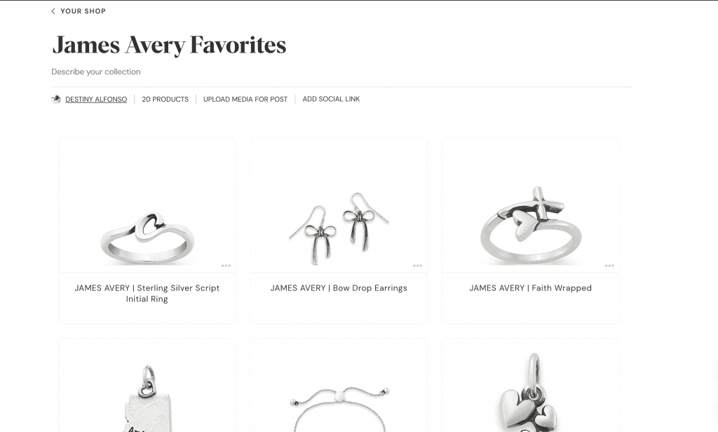
Task: Open the Faith Wrapped ring image
Action: (x=530, y=205)
